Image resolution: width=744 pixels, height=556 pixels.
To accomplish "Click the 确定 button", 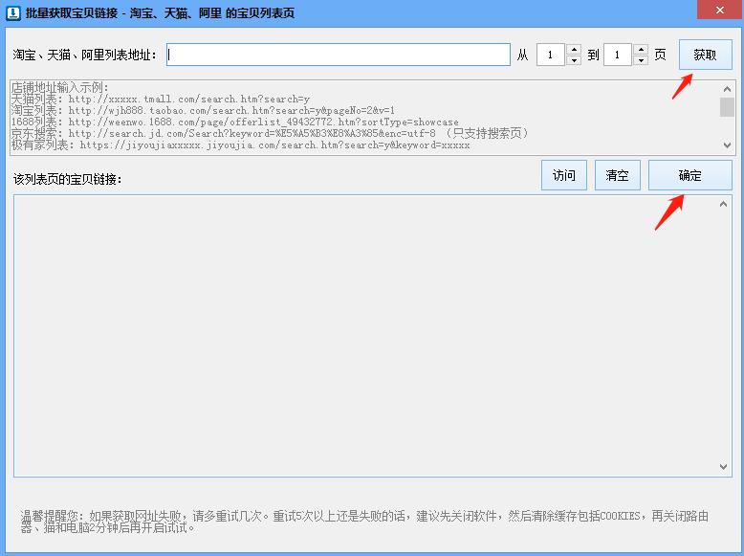I will pyautogui.click(x=689, y=175).
